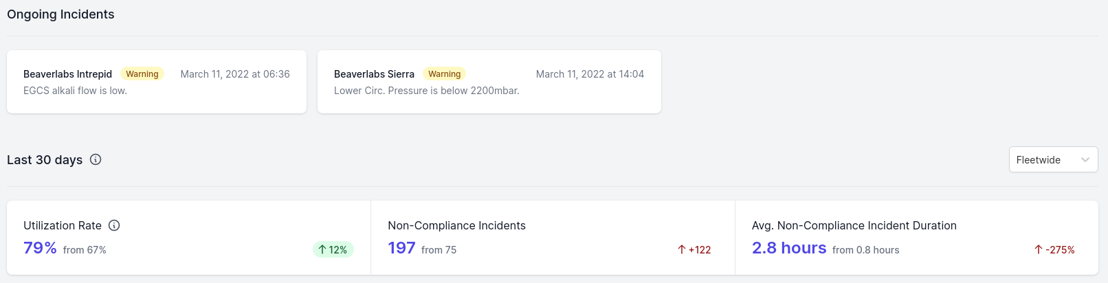Click Warning badge on Beaverlabs Intrepid

(142, 73)
